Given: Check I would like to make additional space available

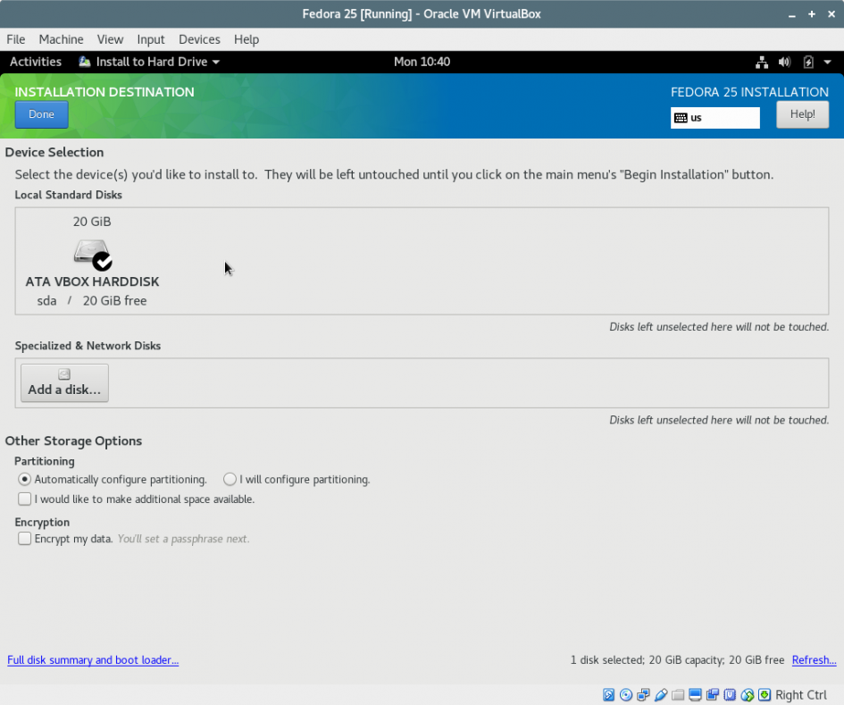Looking at the screenshot, I should click(24, 499).
